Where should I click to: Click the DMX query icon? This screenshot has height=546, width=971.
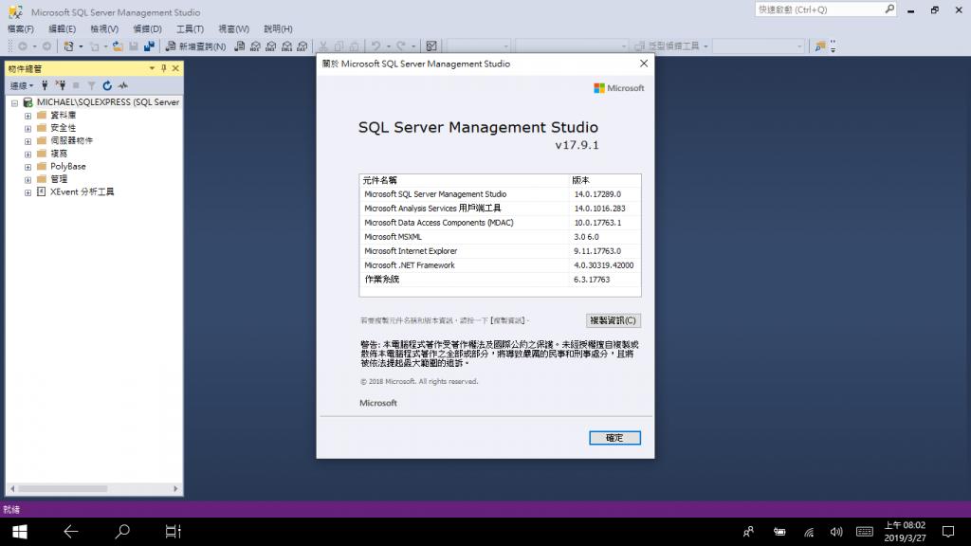tap(270, 46)
